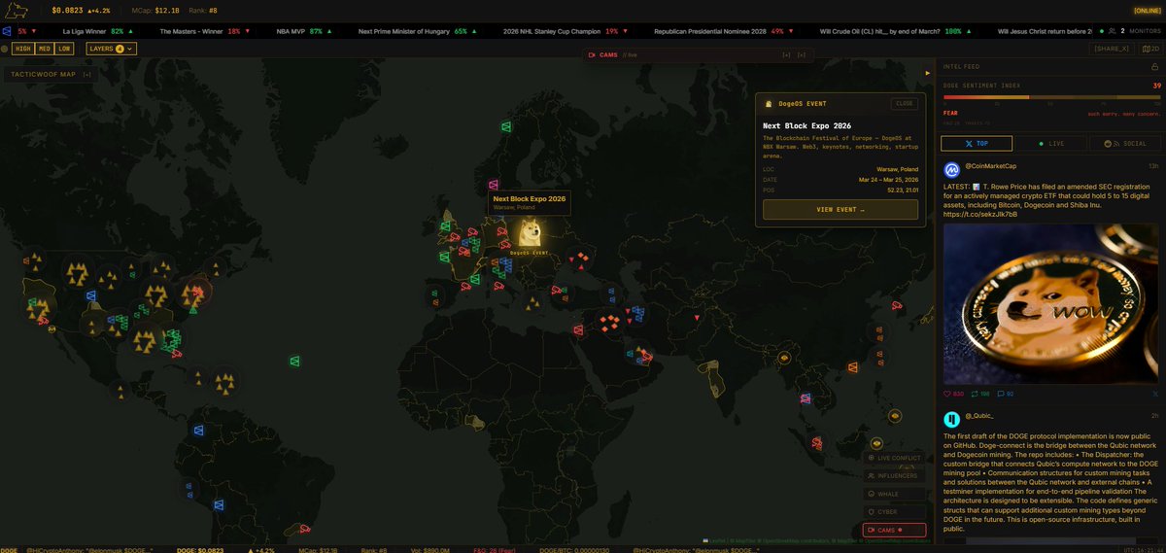Select HIGH priority filter
The height and width of the screenshot is (553, 1166).
tap(22, 48)
